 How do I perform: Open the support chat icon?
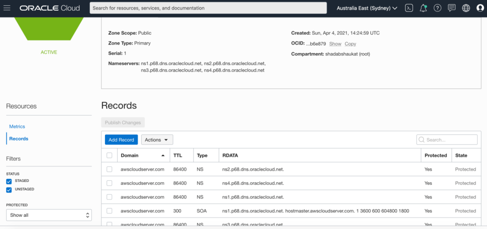pyautogui.click(x=451, y=9)
